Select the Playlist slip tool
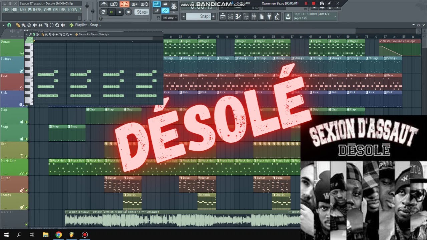This screenshot has width=427, height=240. [x=40, y=25]
